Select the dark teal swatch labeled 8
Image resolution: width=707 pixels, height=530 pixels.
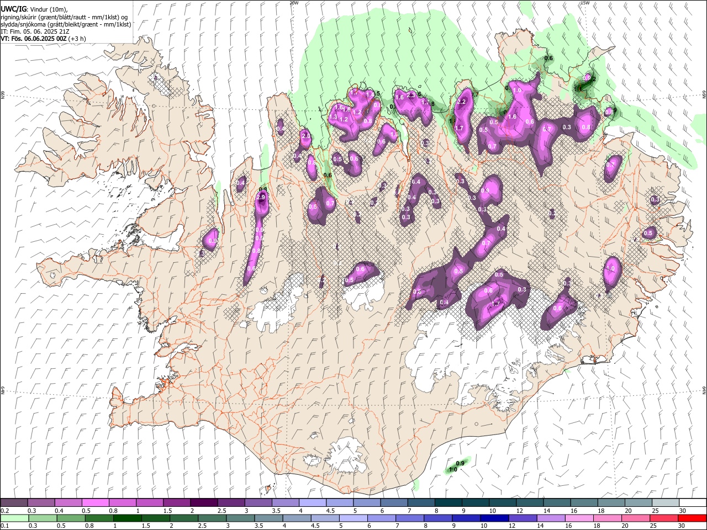coord(448,503)
